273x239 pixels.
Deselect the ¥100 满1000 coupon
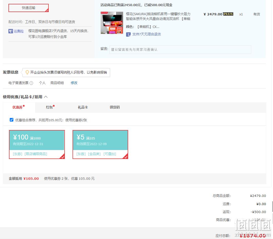pos(37,144)
